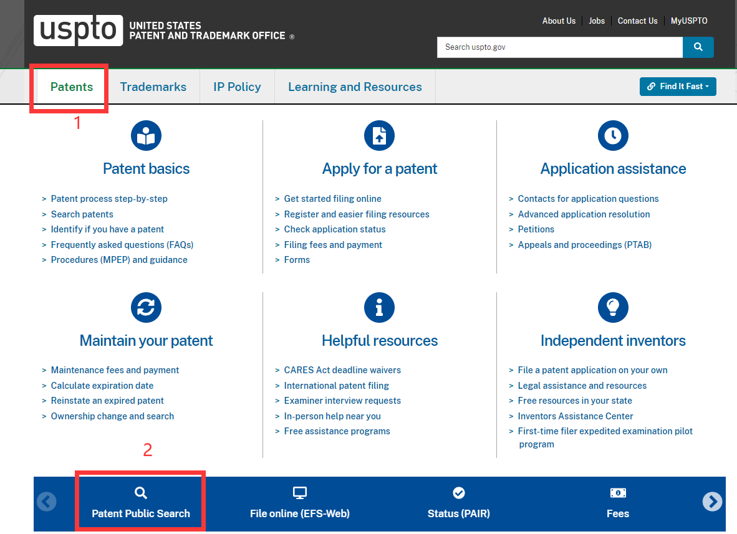Click the Fees money icon

coord(618,493)
